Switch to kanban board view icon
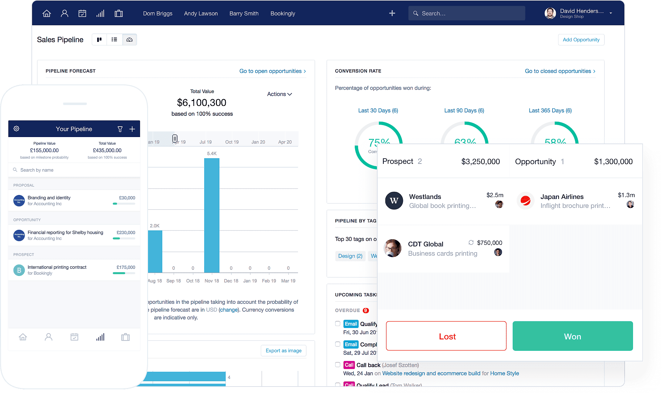This screenshot has width=662, height=393. click(x=99, y=39)
